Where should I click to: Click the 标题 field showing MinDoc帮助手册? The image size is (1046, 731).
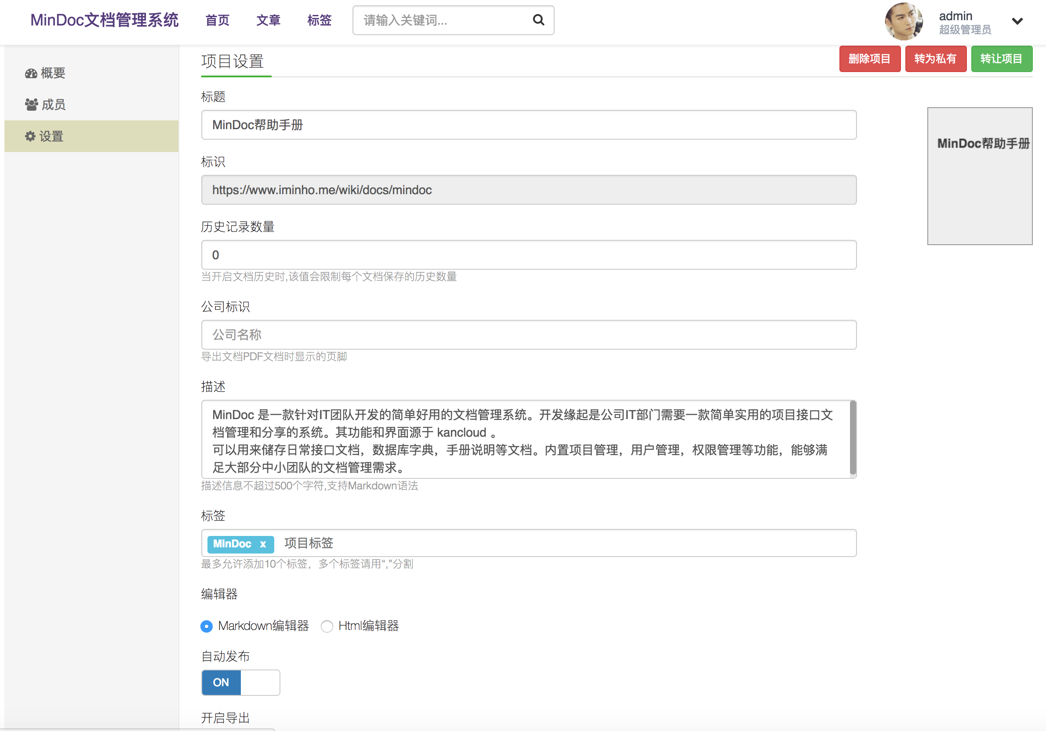coord(528,125)
